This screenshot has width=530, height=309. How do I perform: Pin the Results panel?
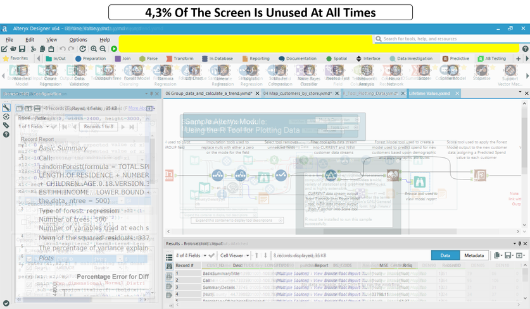click(x=519, y=243)
